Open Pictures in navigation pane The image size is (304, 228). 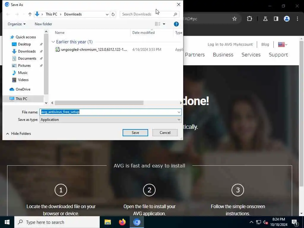click(x=24, y=66)
